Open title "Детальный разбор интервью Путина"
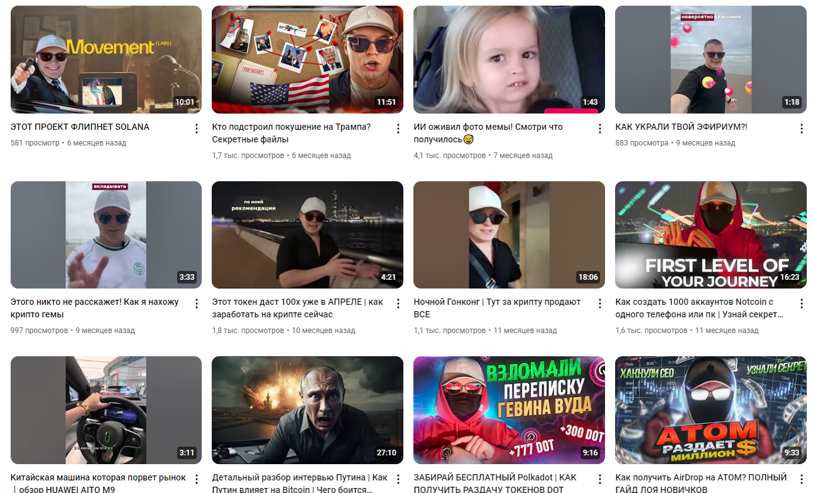The height and width of the screenshot is (493, 813). click(x=300, y=483)
